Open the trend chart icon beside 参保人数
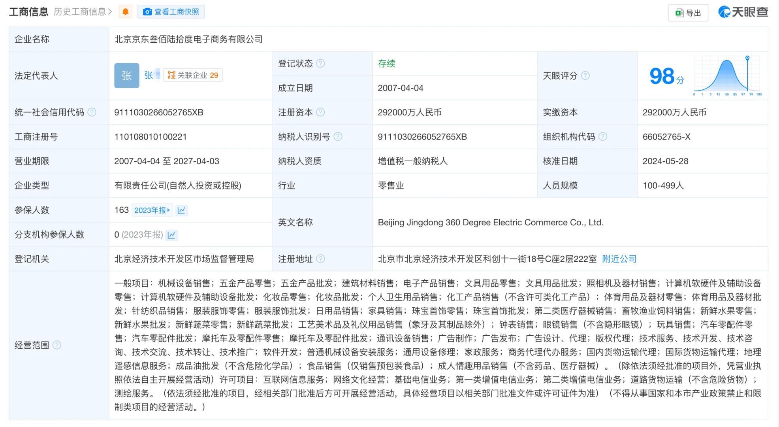 point(181,210)
